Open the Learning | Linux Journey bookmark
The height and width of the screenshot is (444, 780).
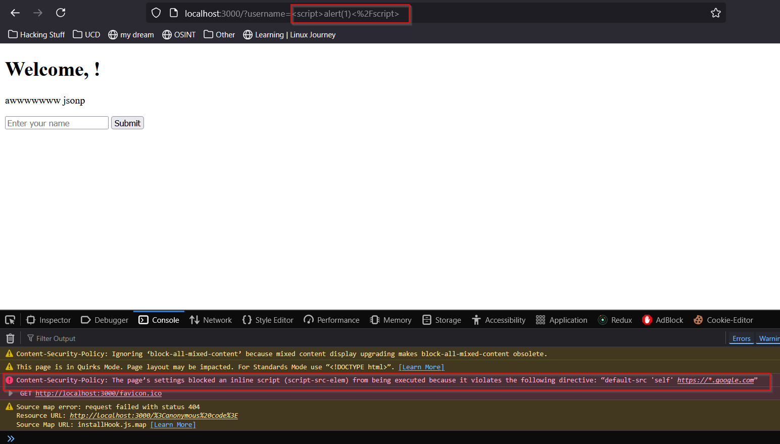pos(289,34)
